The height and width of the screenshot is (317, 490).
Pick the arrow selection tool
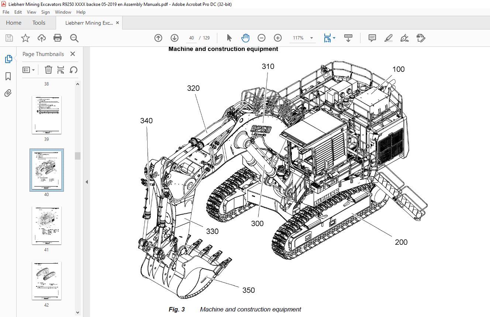click(229, 38)
